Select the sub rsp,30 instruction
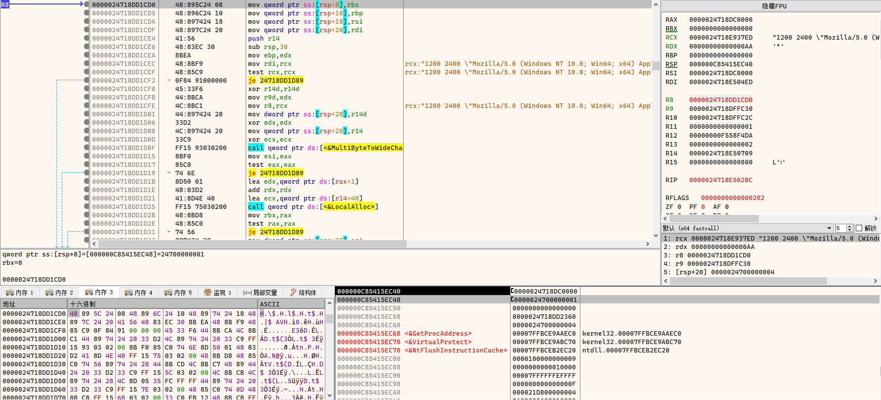 click(267, 47)
